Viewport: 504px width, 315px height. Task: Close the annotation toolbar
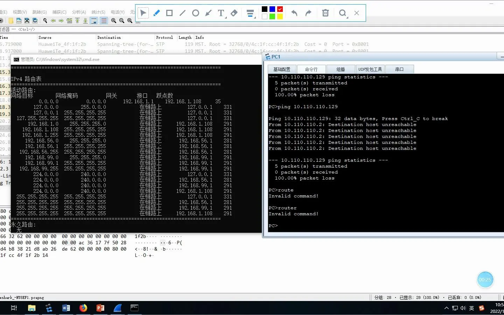[357, 13]
